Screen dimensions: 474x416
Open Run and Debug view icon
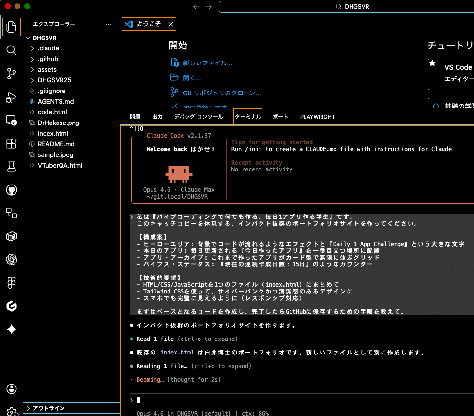[x=12, y=97]
